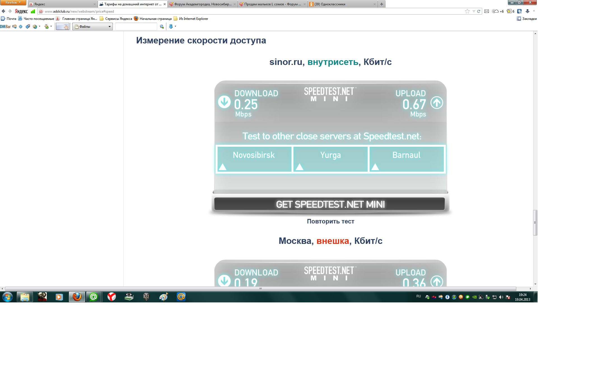Click the blue page-translate toolbar icon
The height and width of the screenshot is (385, 616).
520,11
